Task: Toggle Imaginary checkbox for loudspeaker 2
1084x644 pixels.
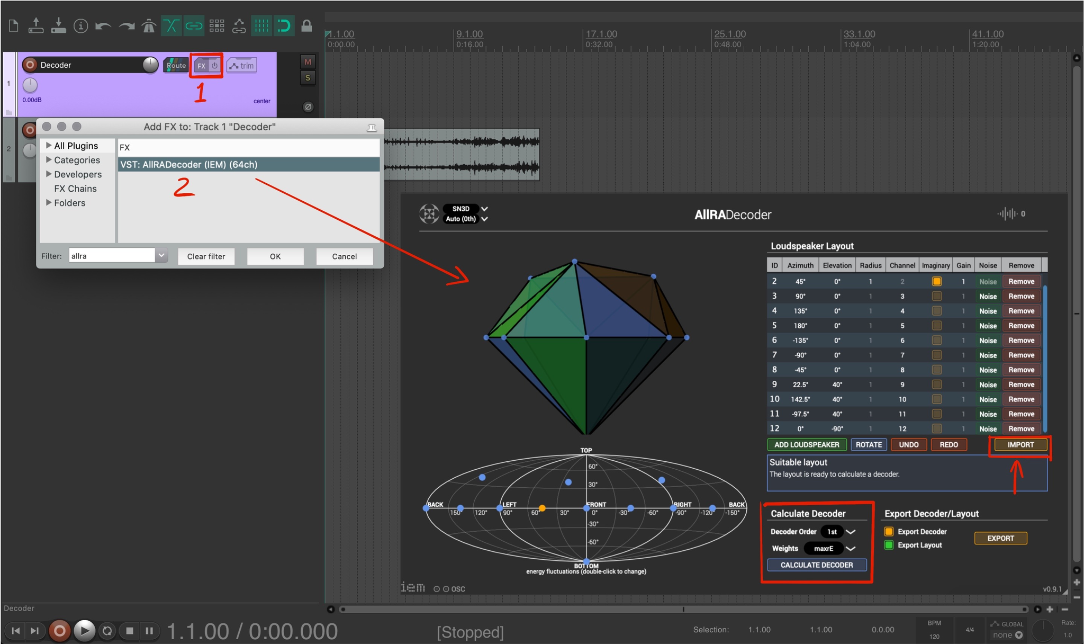Action: point(936,281)
